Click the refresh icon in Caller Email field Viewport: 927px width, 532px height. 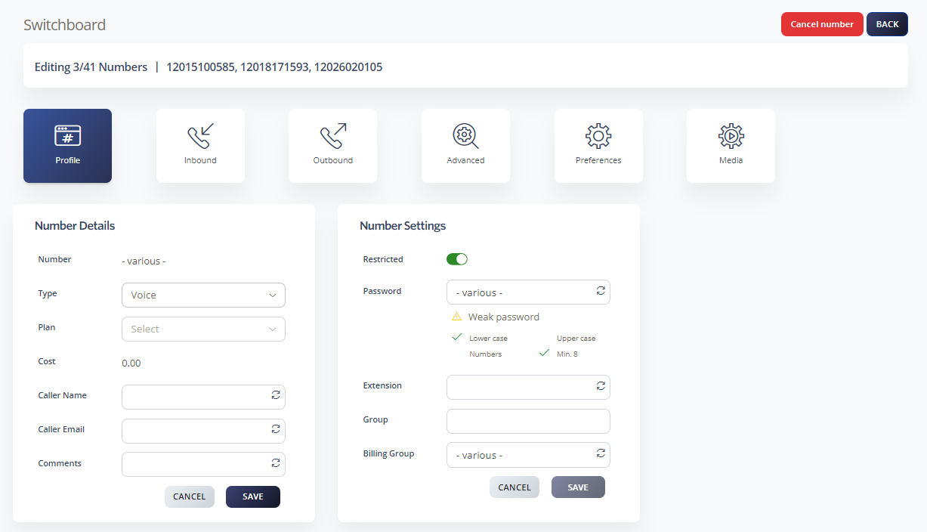[x=276, y=429]
